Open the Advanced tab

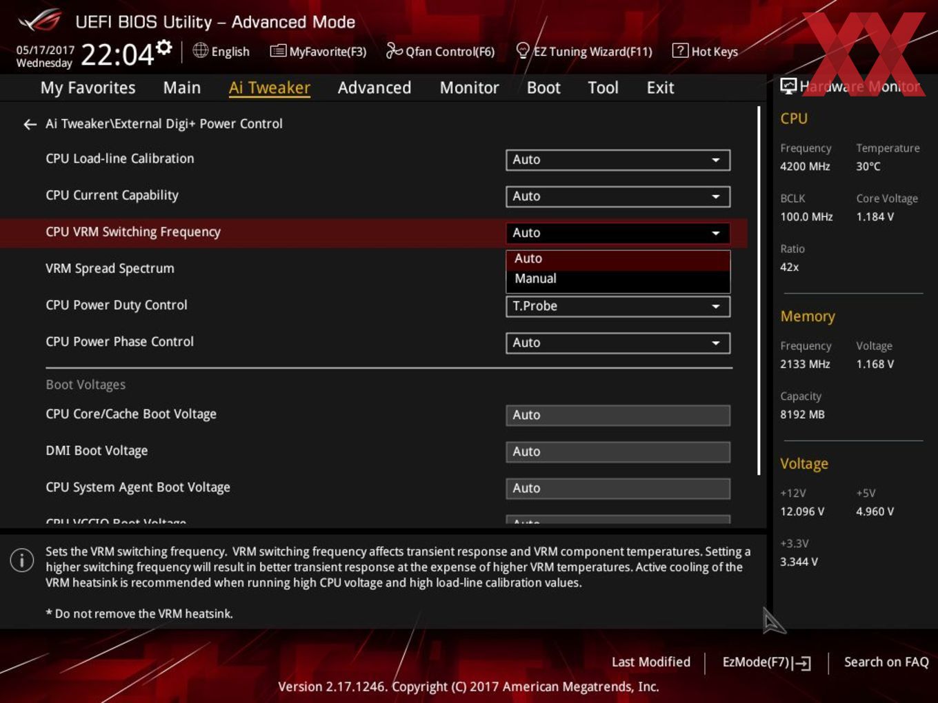pos(375,88)
